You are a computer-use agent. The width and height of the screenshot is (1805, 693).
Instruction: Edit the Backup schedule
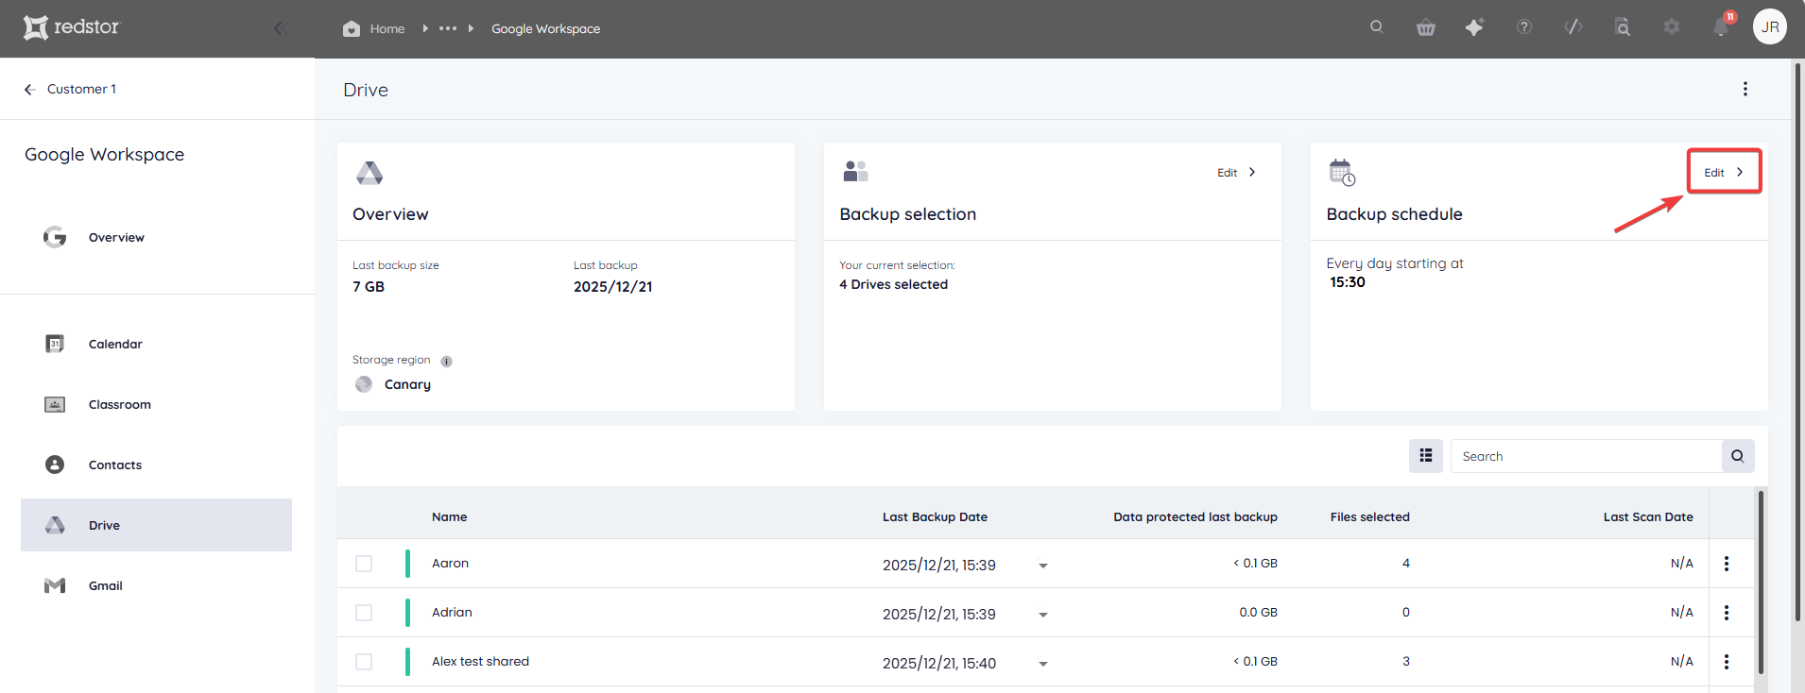[x=1725, y=172]
